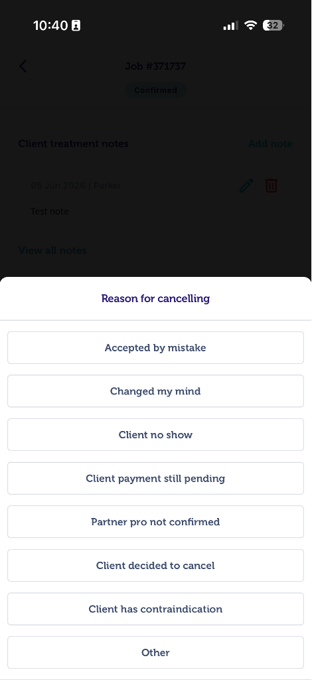Select Client decided to cancel
The width and height of the screenshot is (312, 680).
click(x=155, y=566)
